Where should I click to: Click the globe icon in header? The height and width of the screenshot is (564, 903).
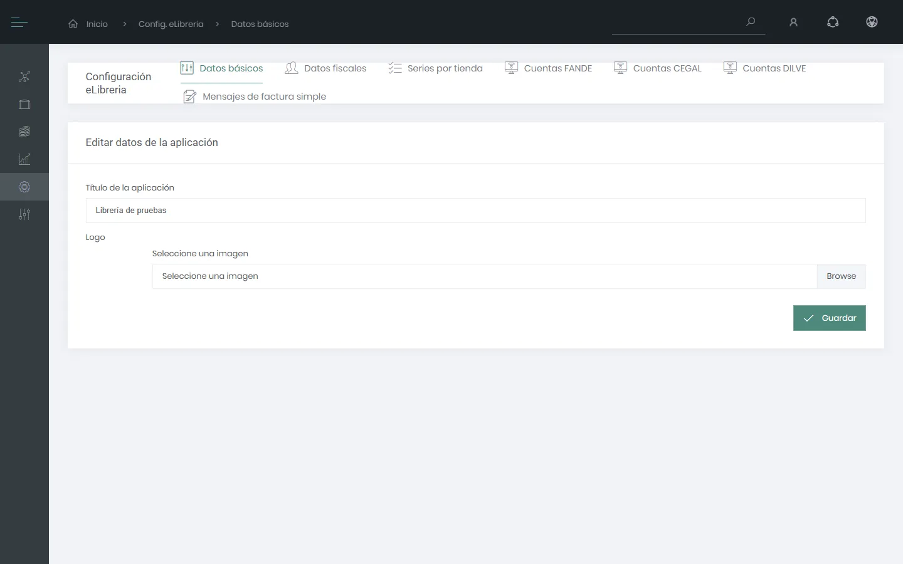pos(872,22)
